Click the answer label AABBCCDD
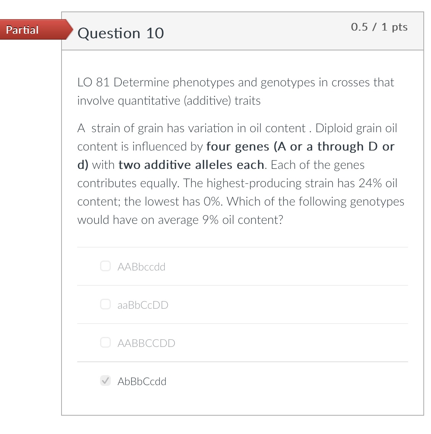This screenshot has width=431, height=434. coord(146,343)
